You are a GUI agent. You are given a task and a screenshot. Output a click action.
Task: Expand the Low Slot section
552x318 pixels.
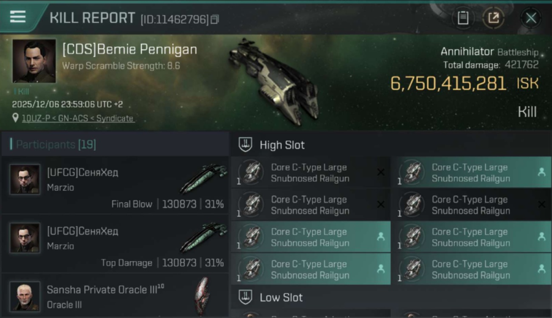point(281,298)
